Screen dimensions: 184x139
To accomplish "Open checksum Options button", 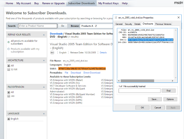I will (170, 99).
